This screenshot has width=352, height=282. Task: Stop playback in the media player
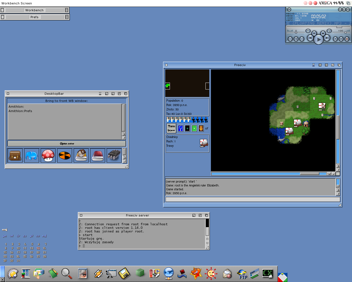(x=323, y=33)
